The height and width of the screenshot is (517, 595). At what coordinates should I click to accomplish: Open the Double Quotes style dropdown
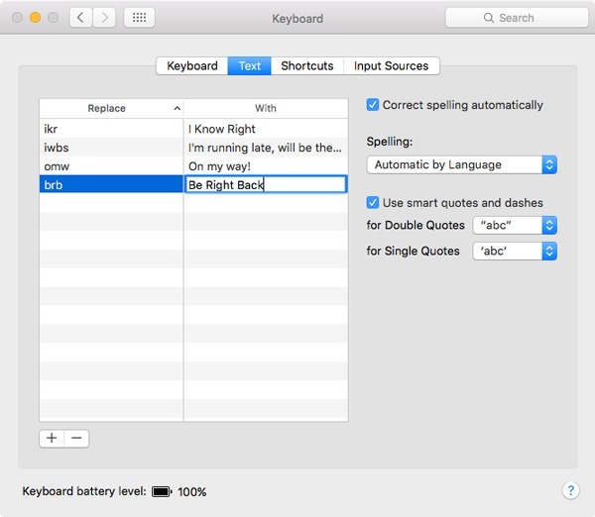515,225
